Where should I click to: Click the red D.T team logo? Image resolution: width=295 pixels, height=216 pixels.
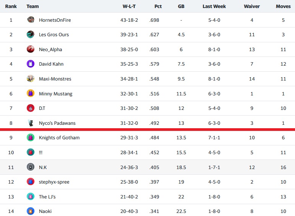pyautogui.click(x=31, y=108)
